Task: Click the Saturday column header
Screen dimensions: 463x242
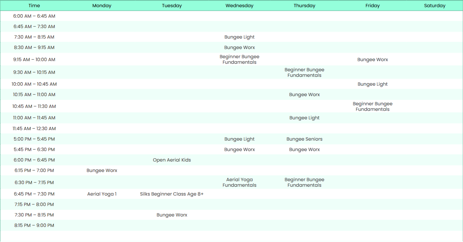Action: 435,6
